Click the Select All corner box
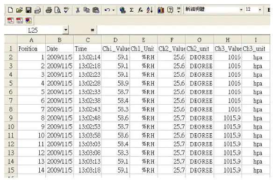 11,40
